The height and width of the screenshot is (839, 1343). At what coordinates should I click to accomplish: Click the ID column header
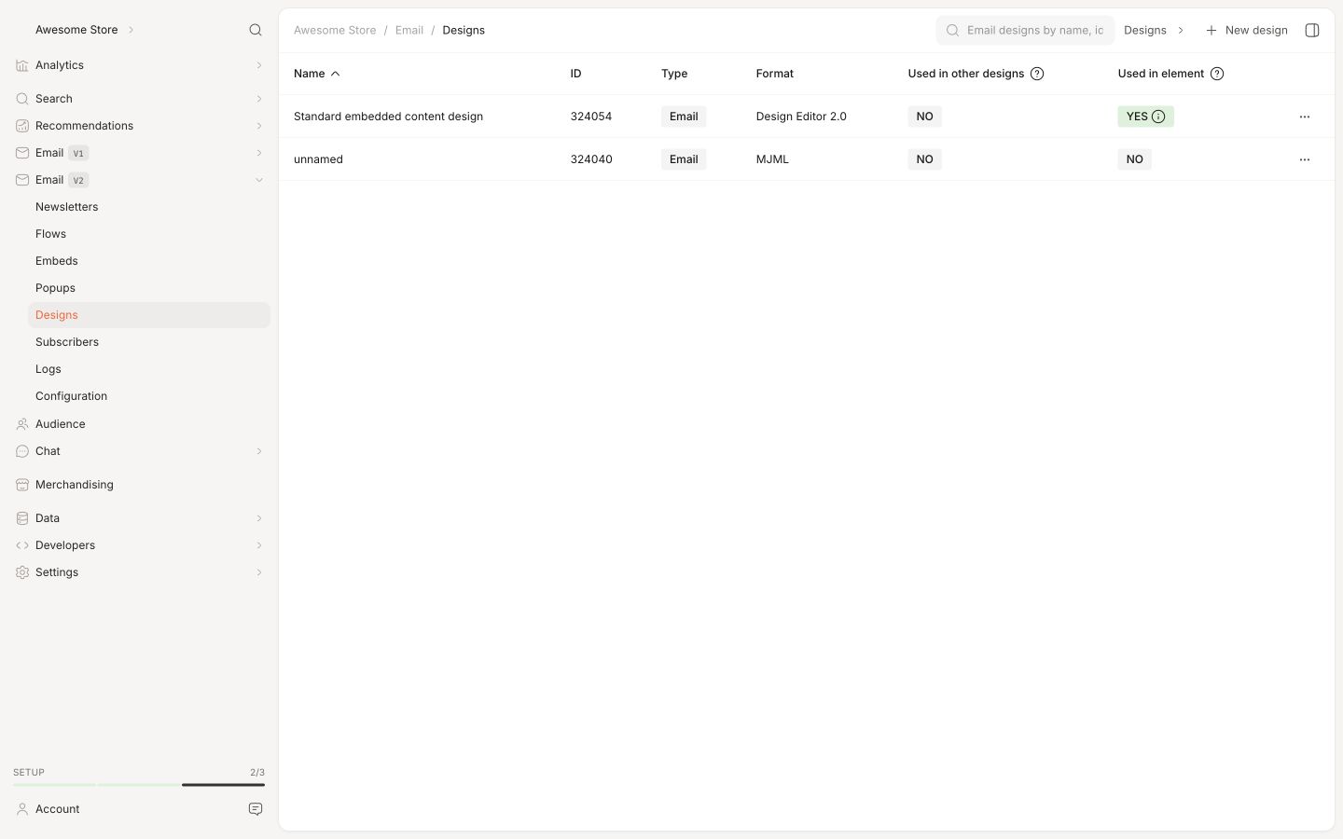[576, 74]
